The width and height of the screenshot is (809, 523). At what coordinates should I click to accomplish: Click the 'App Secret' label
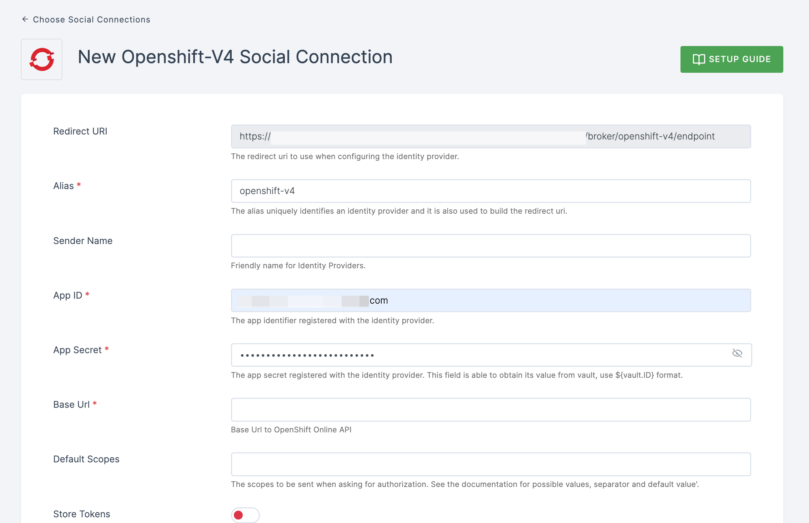click(x=77, y=350)
